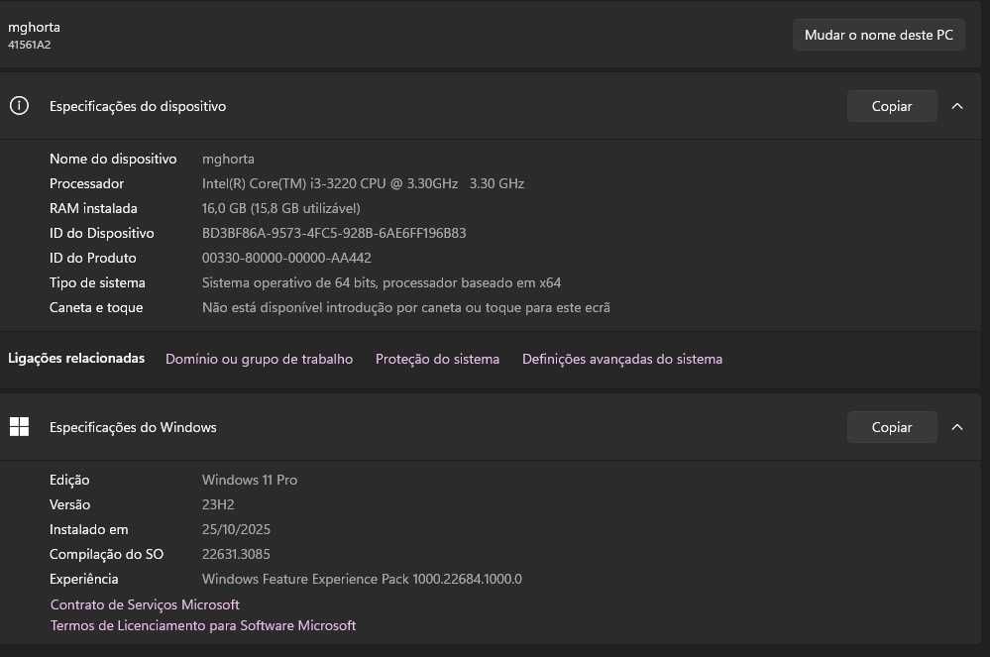Click the 'Edição' label
The image size is (990, 657).
pos(69,480)
